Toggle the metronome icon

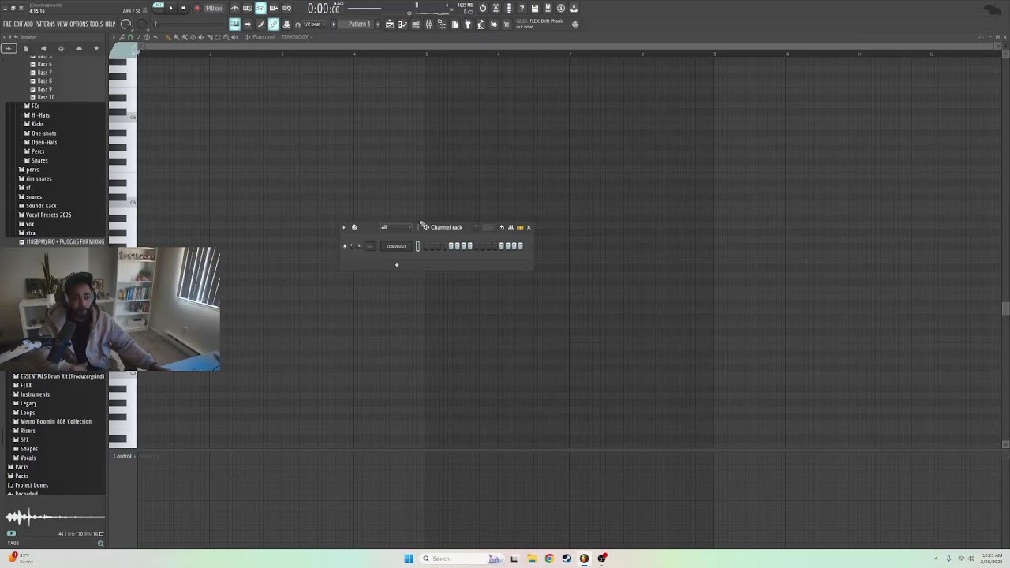pos(234,8)
